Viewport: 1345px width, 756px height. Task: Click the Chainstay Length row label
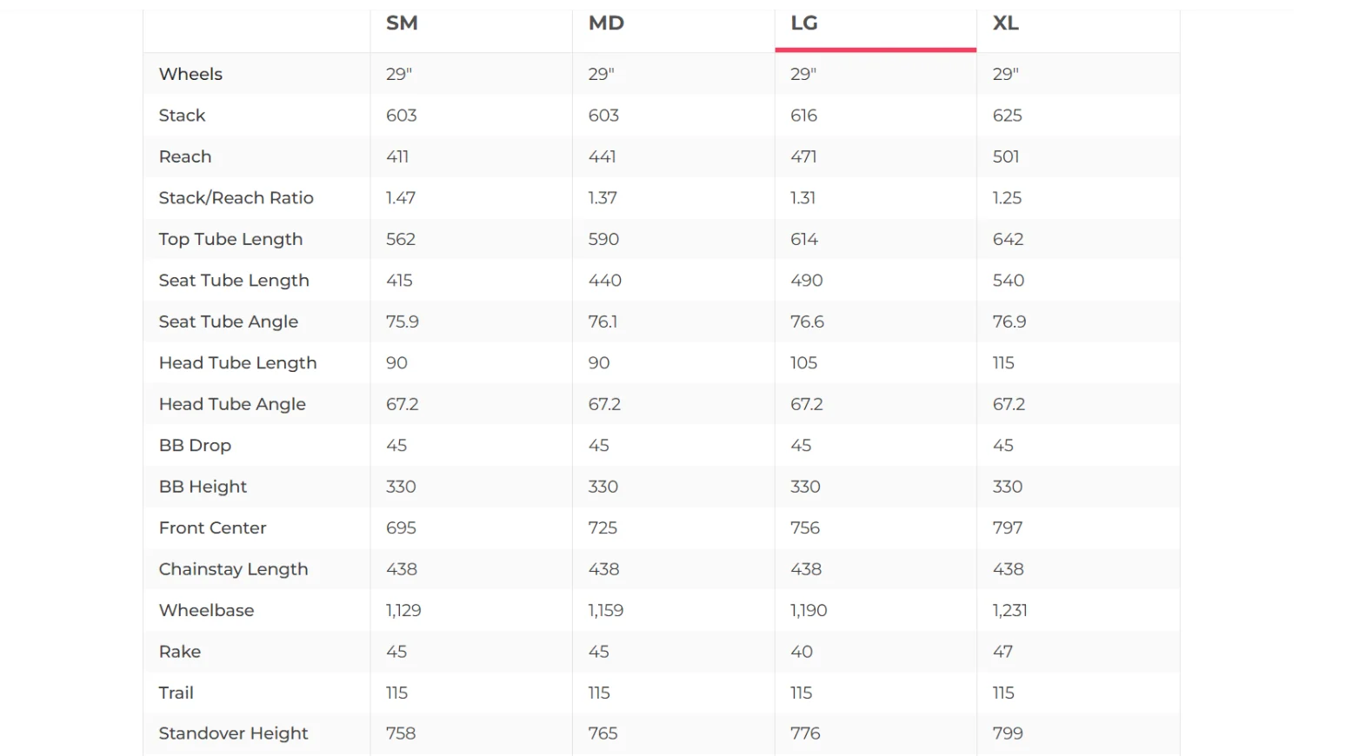point(233,569)
